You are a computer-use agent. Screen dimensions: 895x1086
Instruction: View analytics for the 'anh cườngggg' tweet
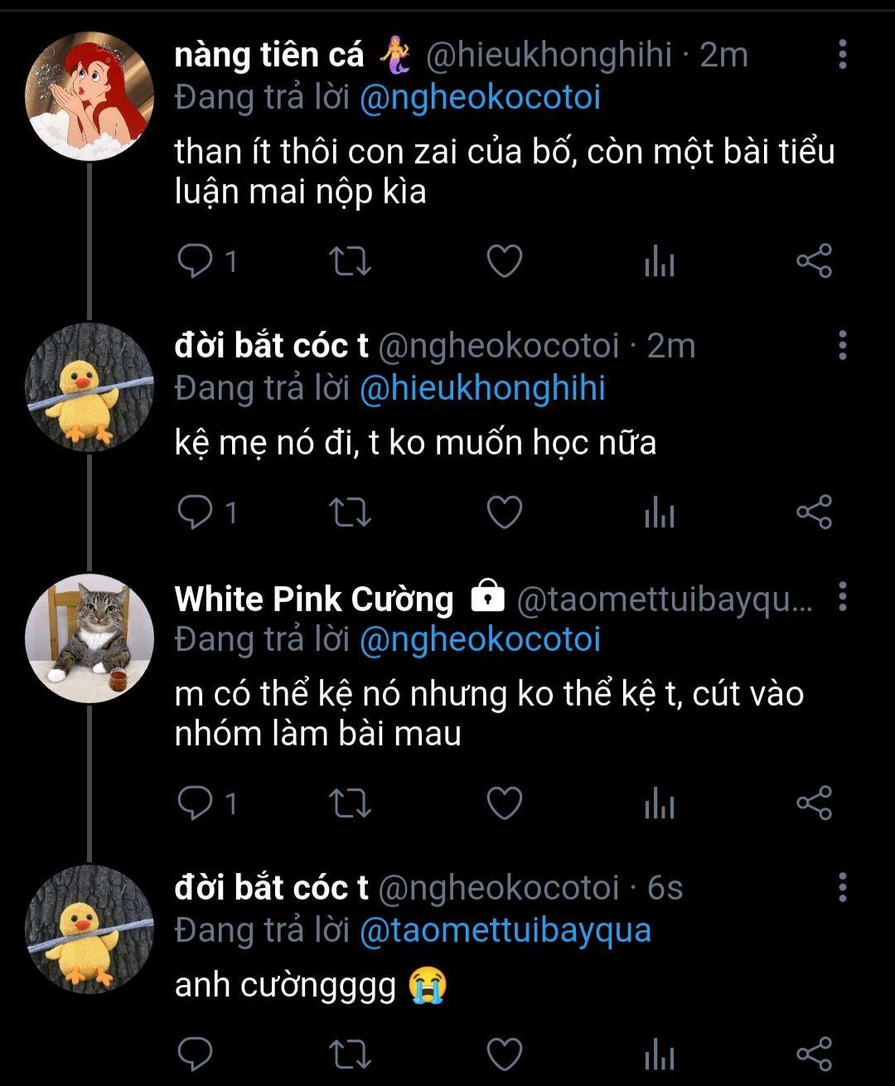click(x=660, y=1054)
